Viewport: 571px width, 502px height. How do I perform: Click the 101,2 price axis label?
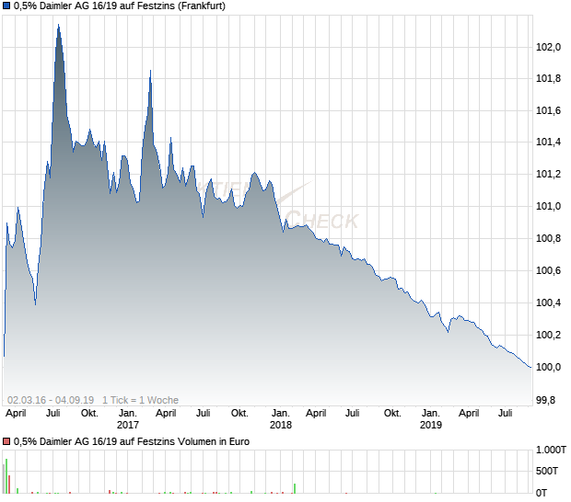coord(548,174)
